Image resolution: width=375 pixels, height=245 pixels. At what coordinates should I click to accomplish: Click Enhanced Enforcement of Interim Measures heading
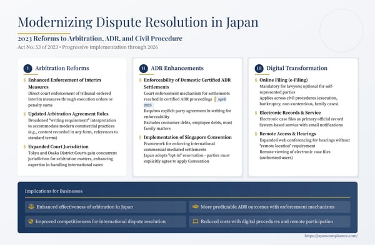[64, 84]
